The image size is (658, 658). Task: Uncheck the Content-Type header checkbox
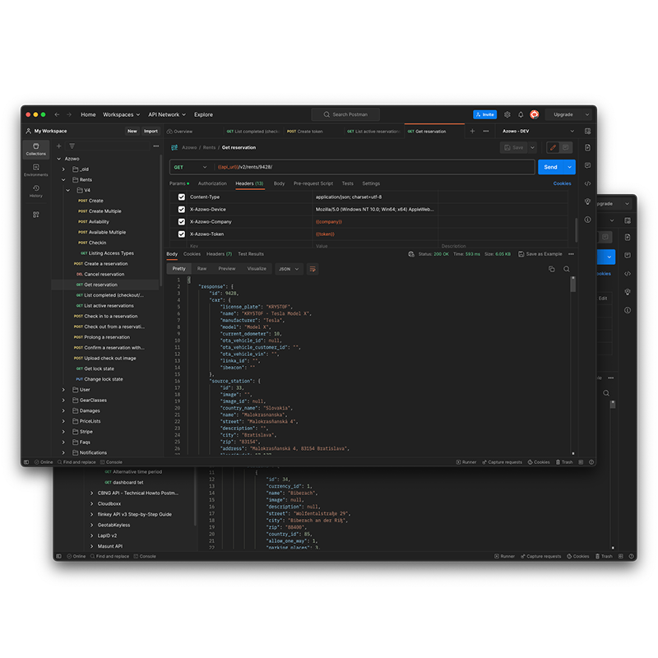182,197
